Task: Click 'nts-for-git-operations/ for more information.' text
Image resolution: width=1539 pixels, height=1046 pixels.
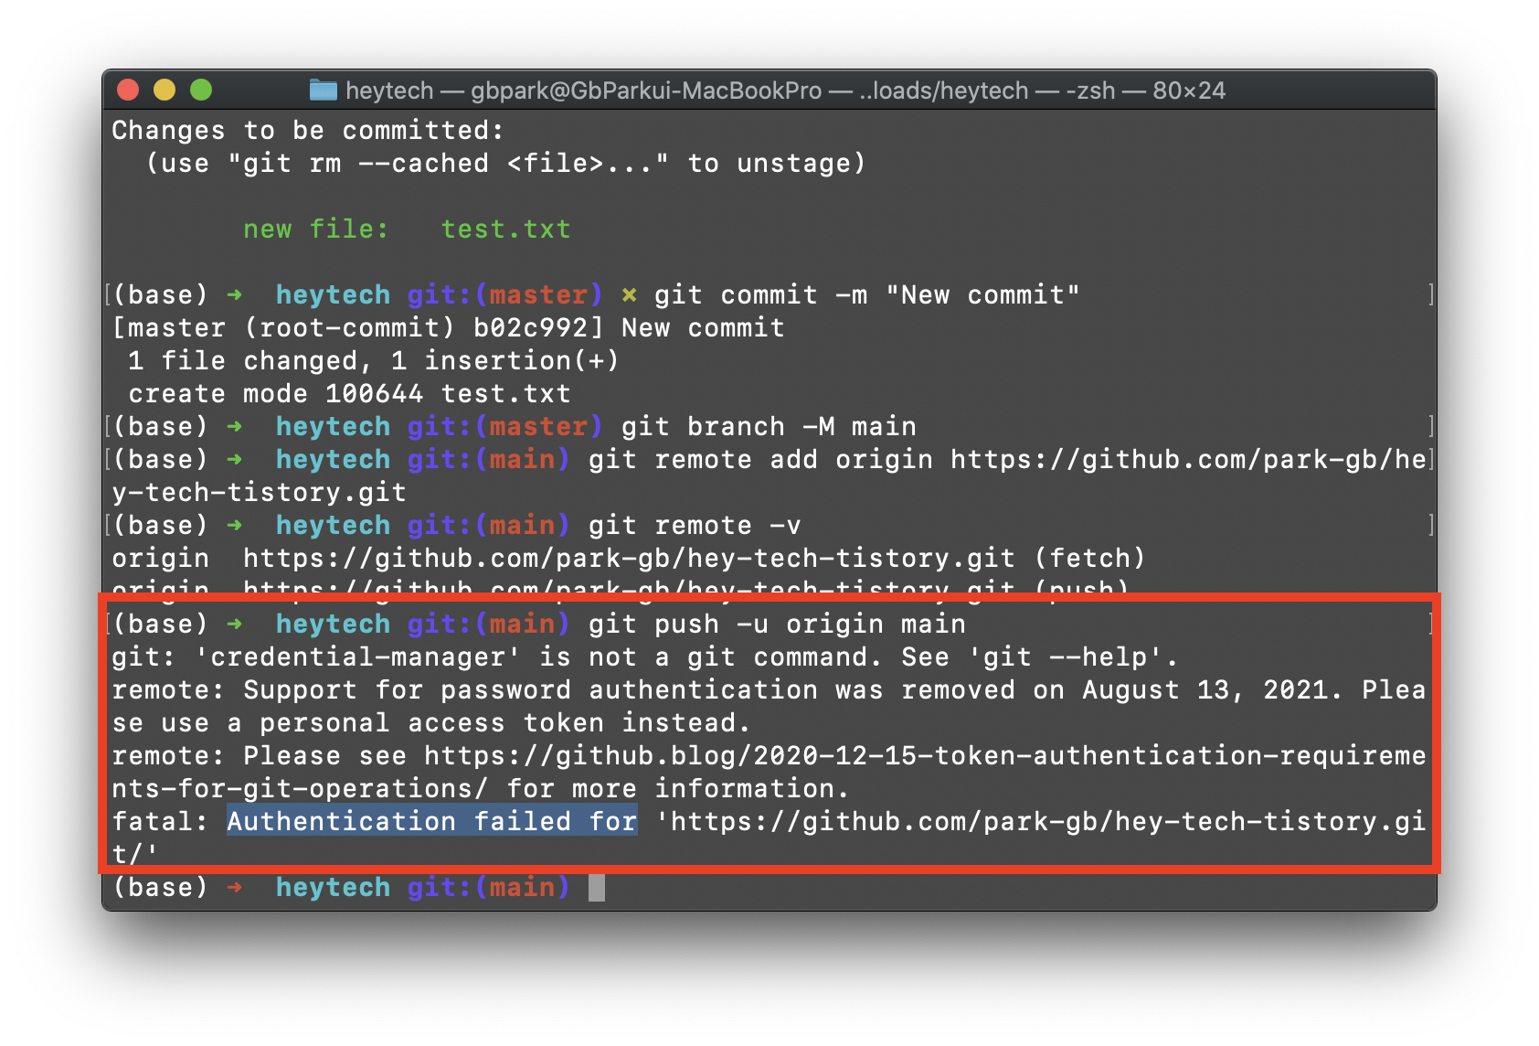Action: [480, 789]
